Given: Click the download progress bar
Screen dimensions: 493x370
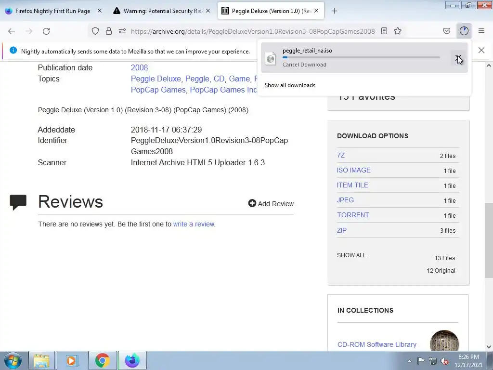Looking at the screenshot, I should [361, 57].
